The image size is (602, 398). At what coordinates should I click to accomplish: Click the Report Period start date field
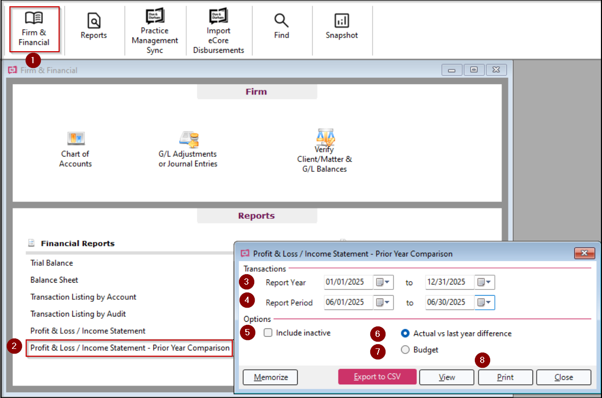(347, 302)
